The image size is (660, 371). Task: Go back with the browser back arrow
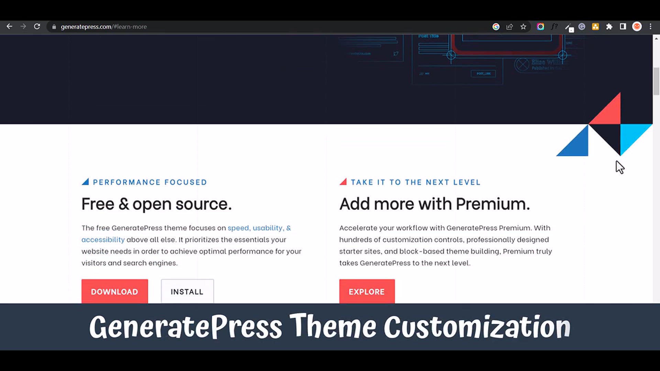pos(9,26)
